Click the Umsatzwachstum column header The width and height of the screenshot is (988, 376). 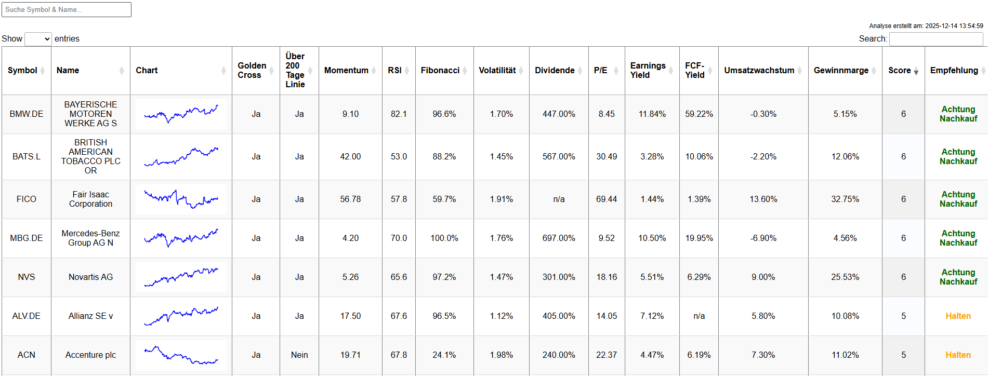759,71
